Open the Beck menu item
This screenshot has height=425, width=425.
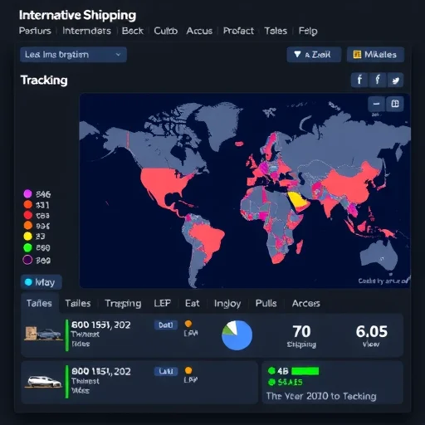coord(133,31)
